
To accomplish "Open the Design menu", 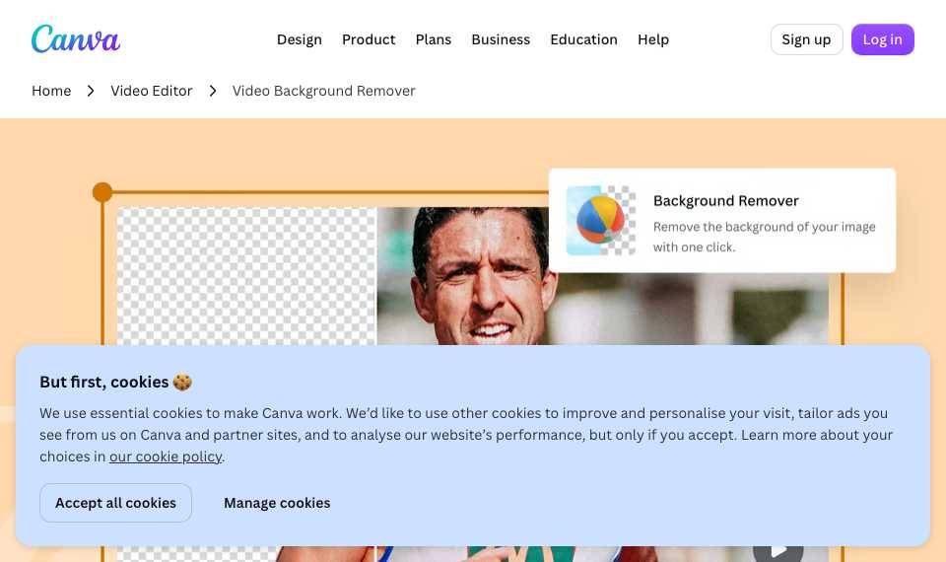I will (300, 39).
